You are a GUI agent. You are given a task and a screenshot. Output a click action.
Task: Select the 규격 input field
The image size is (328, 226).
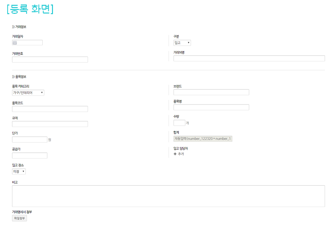(x=50, y=124)
